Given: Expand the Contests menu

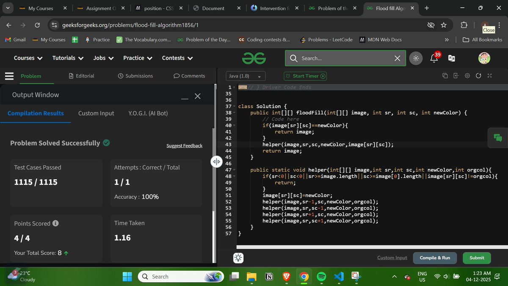Looking at the screenshot, I should tap(177, 58).
